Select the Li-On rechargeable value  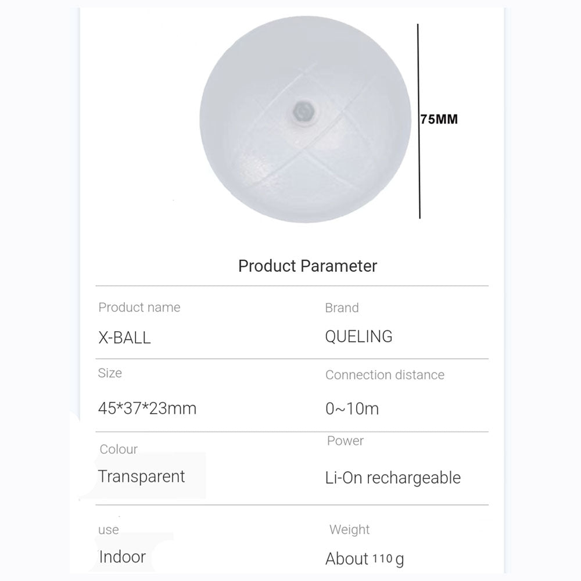pyautogui.click(x=393, y=478)
